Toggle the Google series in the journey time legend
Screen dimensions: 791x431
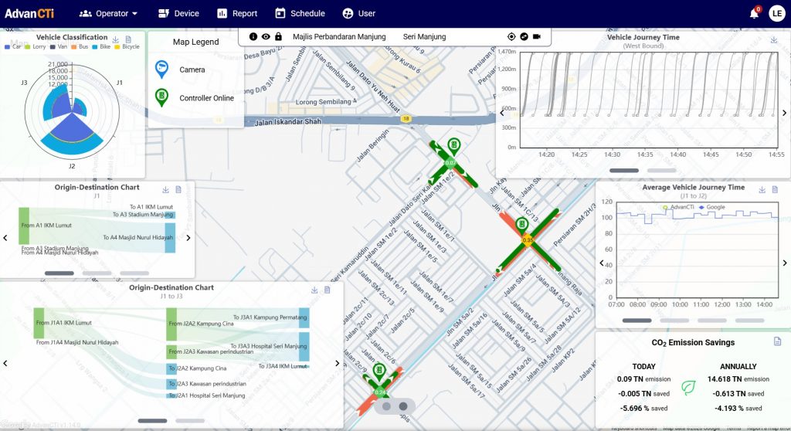pos(711,207)
